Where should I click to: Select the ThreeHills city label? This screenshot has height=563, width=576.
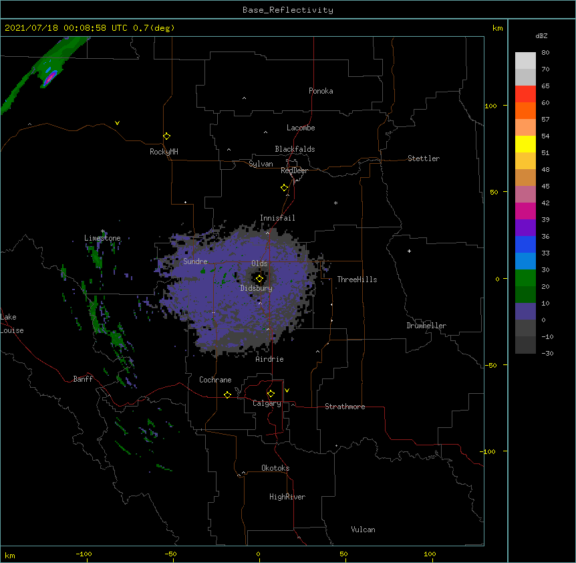(357, 279)
